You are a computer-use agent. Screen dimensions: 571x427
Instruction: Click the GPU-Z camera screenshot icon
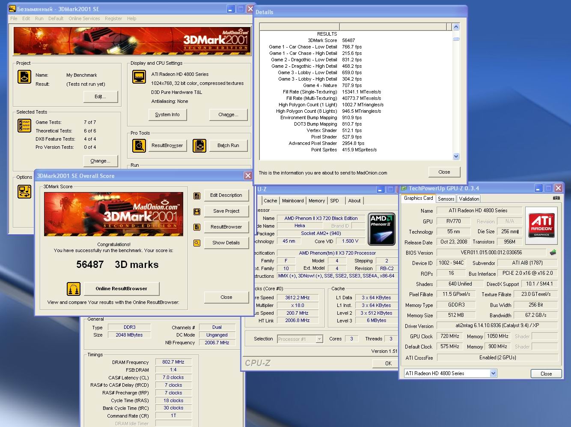pyautogui.click(x=556, y=198)
